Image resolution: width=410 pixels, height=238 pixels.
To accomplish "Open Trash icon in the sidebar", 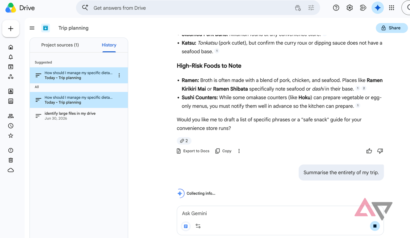I will 11,160.
